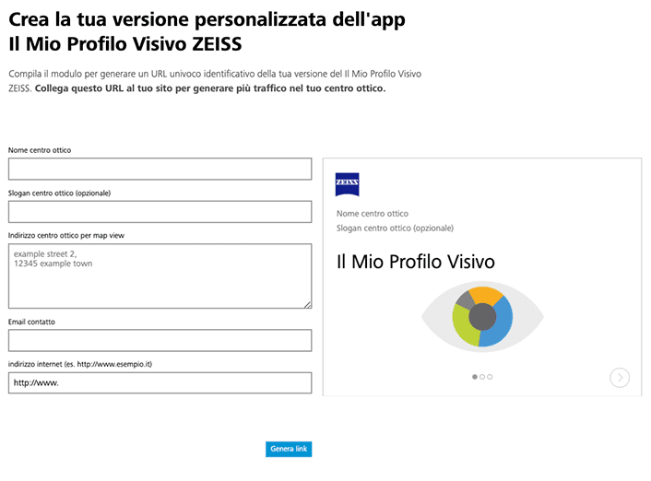The image size is (651, 481).
Task: Click the "Il Mio Profilo Visivo" preview title
Action: coord(416,262)
